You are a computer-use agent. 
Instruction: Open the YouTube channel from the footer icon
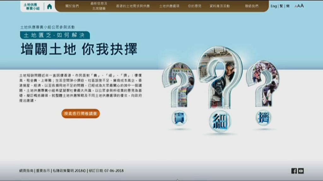tap(301, 171)
